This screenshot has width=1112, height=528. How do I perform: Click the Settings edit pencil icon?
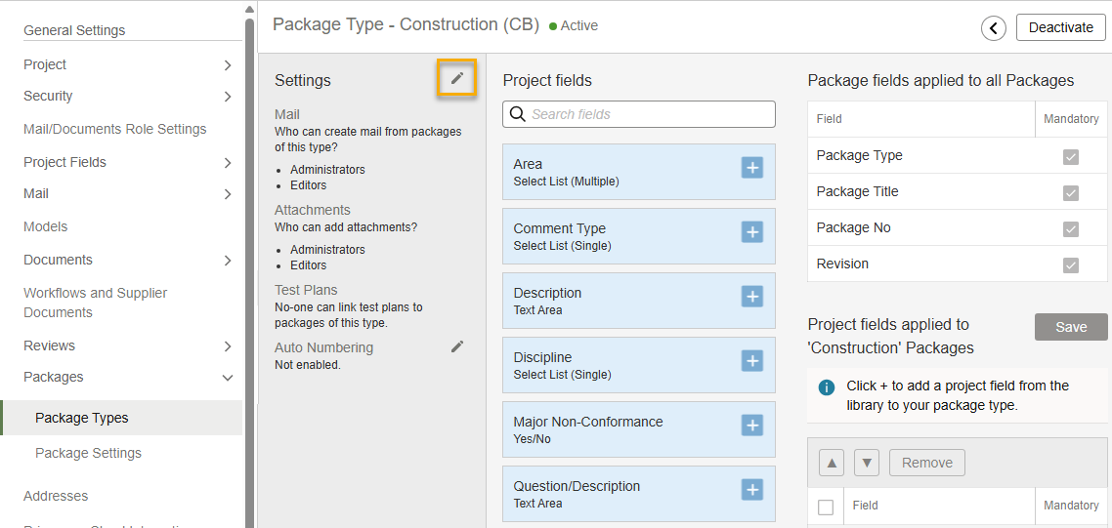coord(456,78)
